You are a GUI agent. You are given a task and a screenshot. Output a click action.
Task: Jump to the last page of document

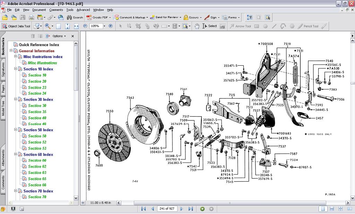[190, 209]
